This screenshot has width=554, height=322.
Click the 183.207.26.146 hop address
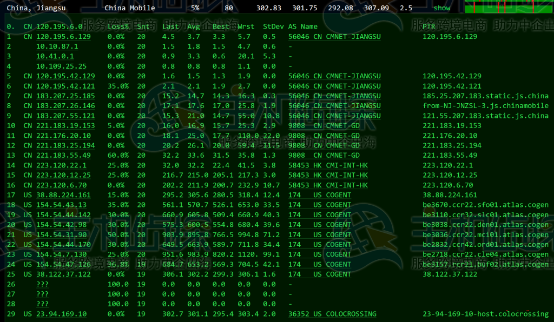point(65,105)
